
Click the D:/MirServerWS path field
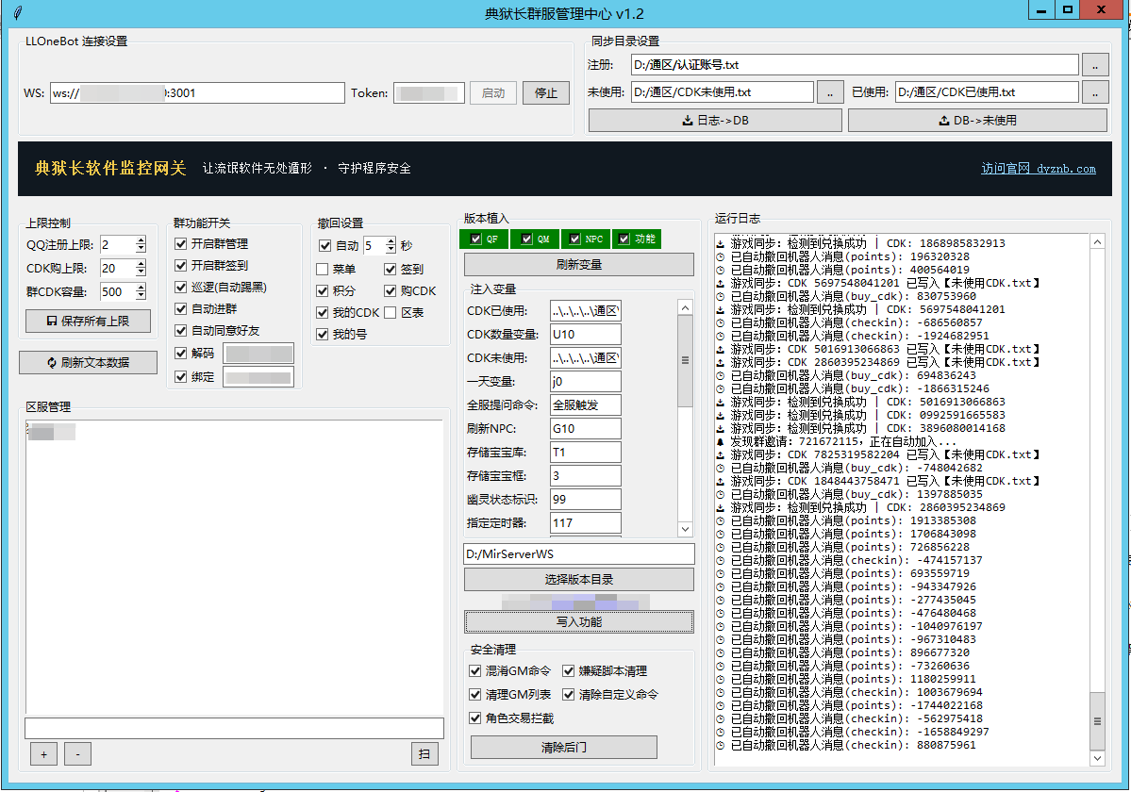tap(579, 554)
